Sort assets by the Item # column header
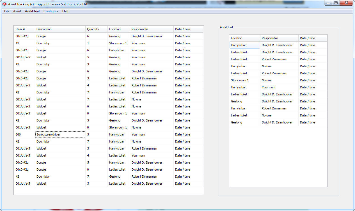This screenshot has height=211, width=355. click(x=24, y=29)
